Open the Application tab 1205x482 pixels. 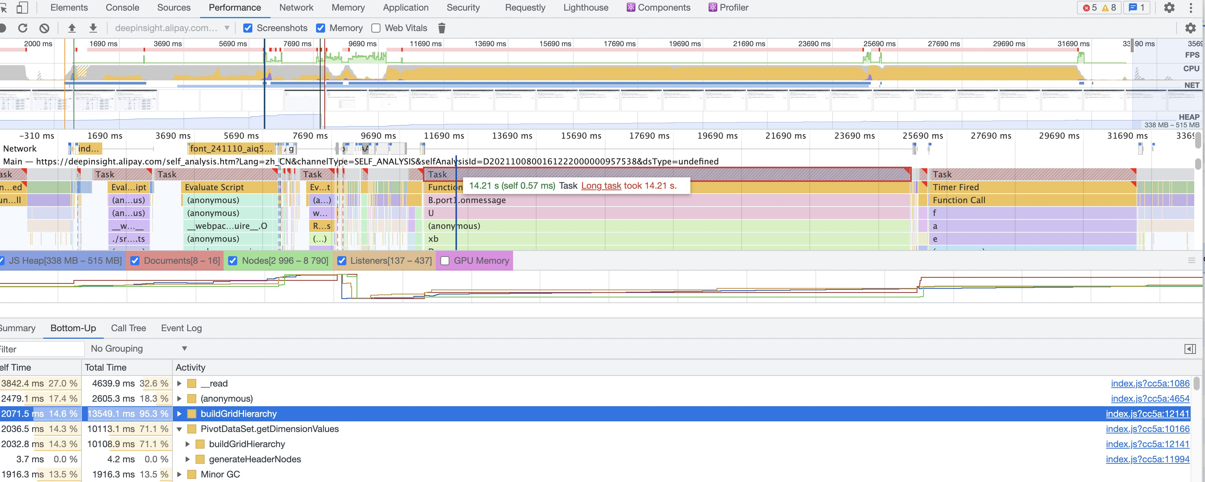click(x=405, y=8)
